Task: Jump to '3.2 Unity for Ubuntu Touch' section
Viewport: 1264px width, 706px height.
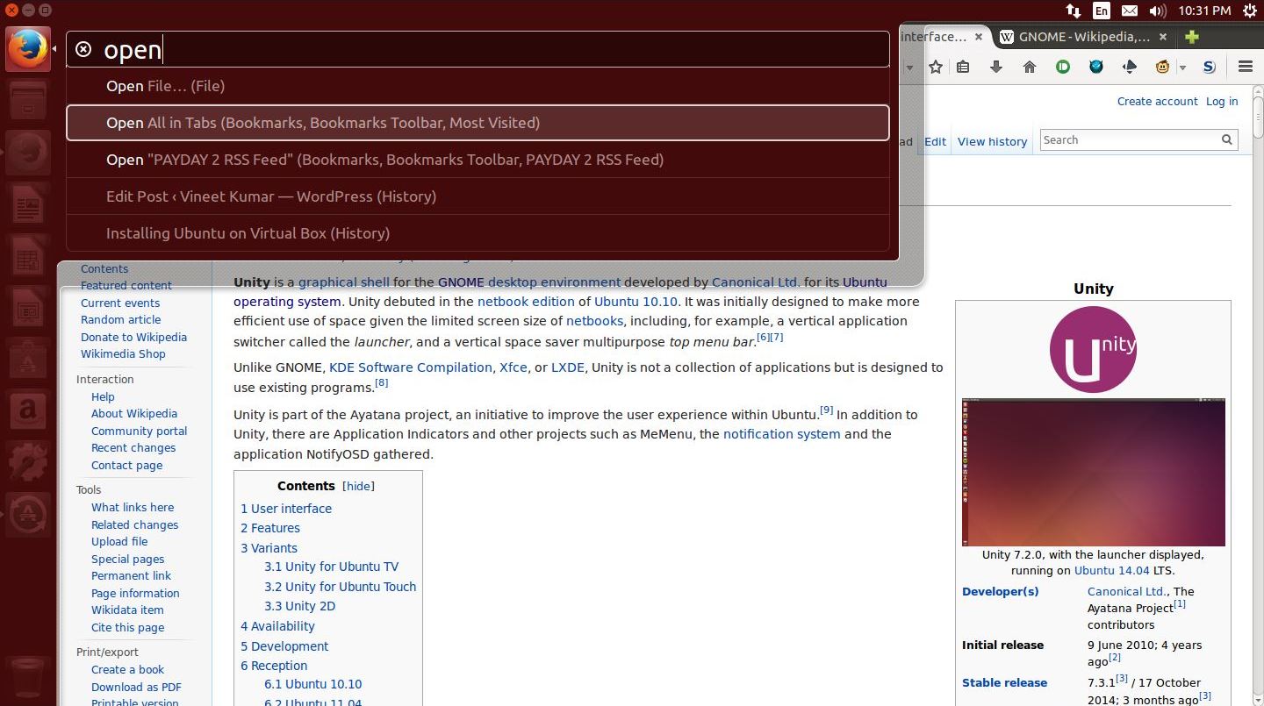Action: (x=341, y=587)
